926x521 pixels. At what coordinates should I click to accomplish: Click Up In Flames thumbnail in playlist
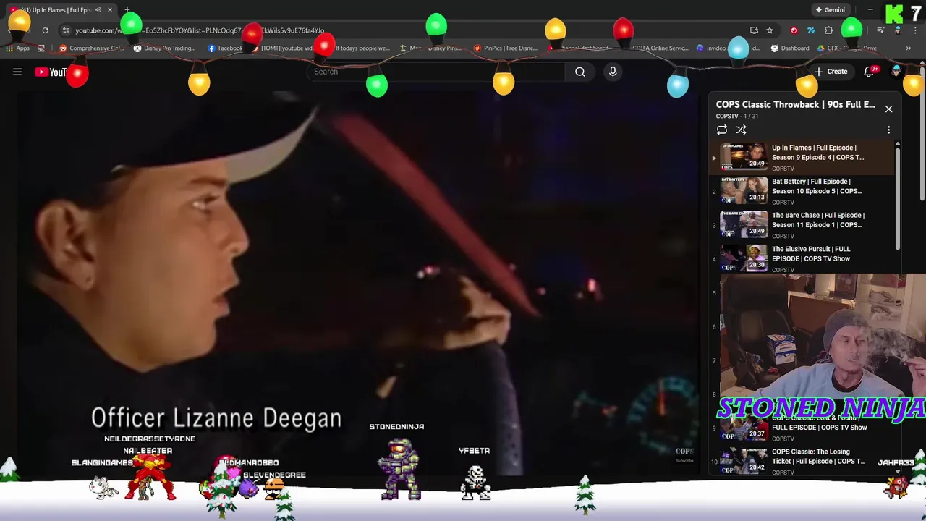(x=744, y=156)
